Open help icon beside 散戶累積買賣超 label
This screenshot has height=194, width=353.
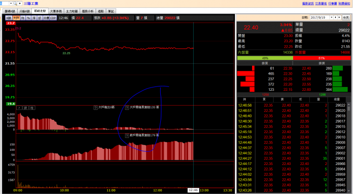click(x=127, y=136)
